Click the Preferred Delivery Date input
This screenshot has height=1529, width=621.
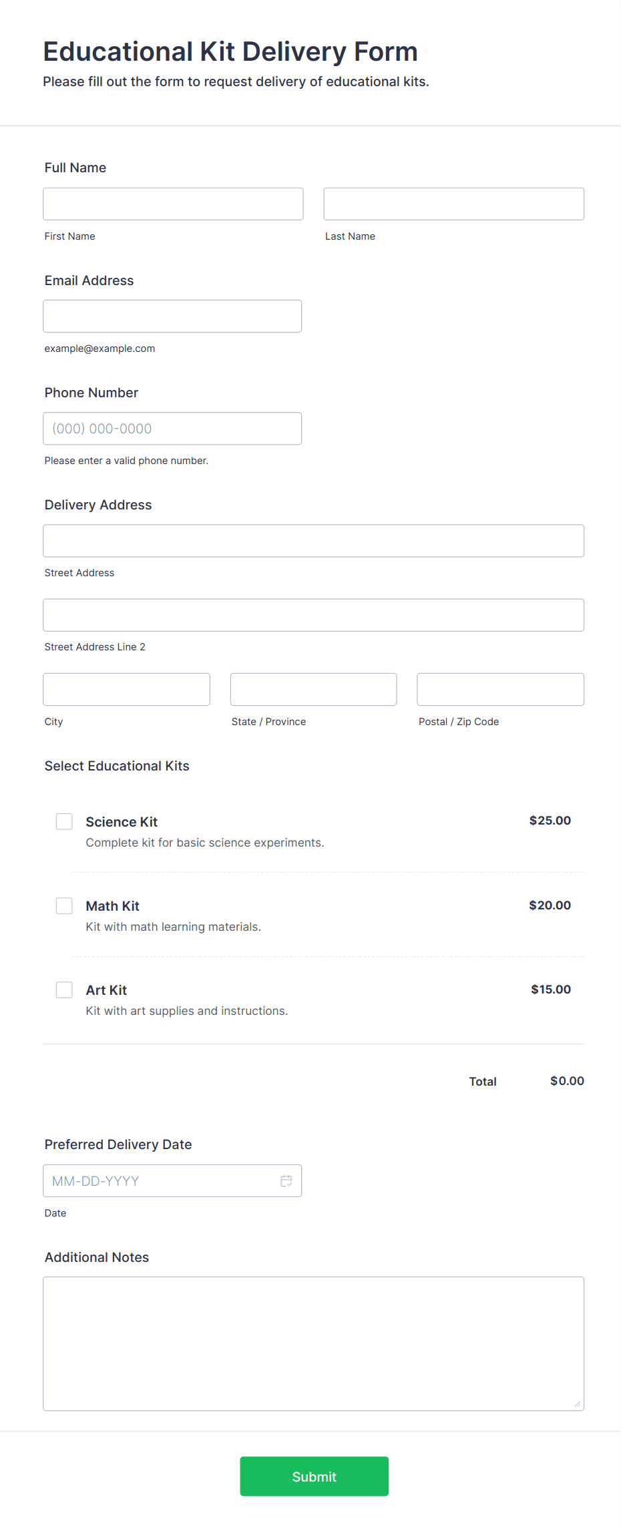click(160, 1181)
